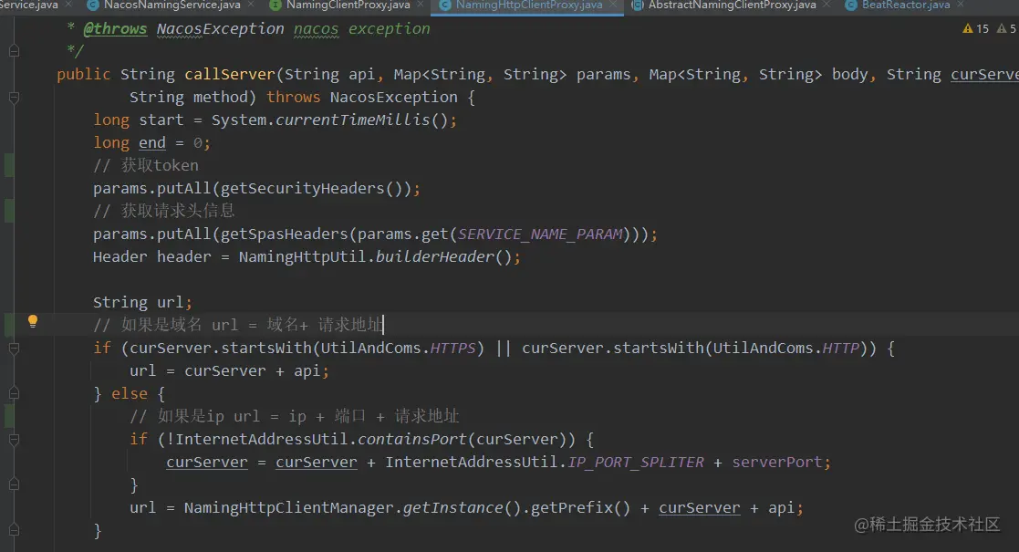Collapse the if curServer.startsWith block

point(15,349)
